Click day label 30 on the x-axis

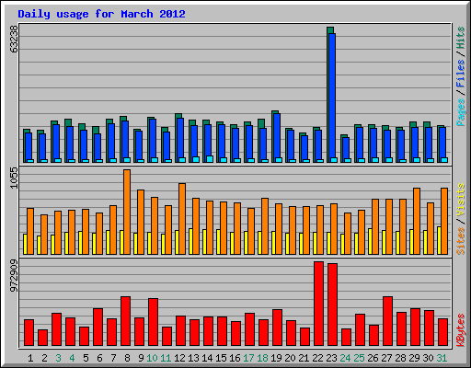coord(428,358)
